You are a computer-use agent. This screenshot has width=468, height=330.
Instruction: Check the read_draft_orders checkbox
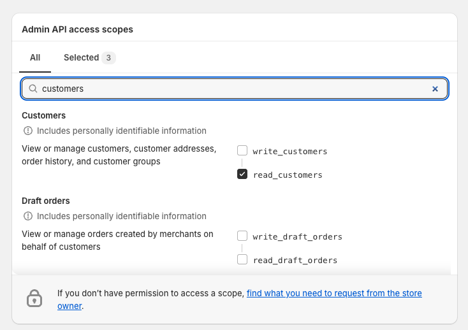[x=242, y=260]
